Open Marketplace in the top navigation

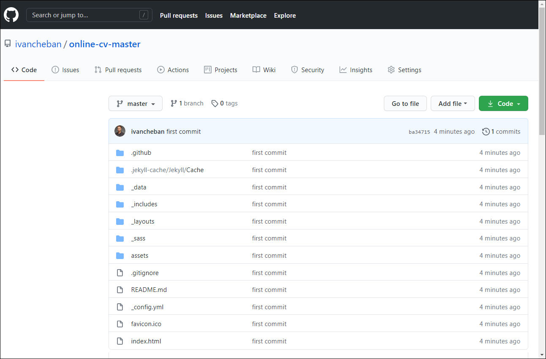(x=248, y=16)
